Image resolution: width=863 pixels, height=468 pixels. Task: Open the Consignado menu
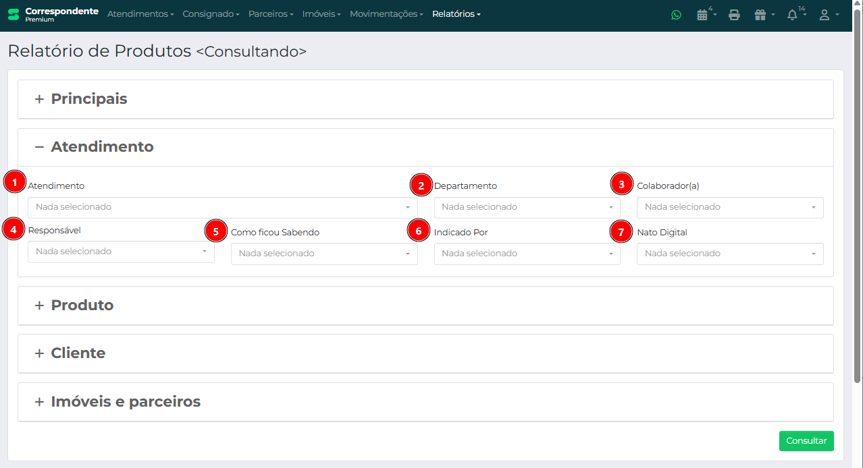[211, 14]
